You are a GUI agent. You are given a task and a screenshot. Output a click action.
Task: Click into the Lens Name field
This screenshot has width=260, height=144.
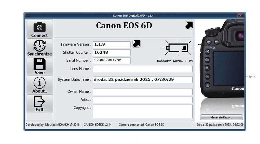pyautogui.click(x=142, y=69)
